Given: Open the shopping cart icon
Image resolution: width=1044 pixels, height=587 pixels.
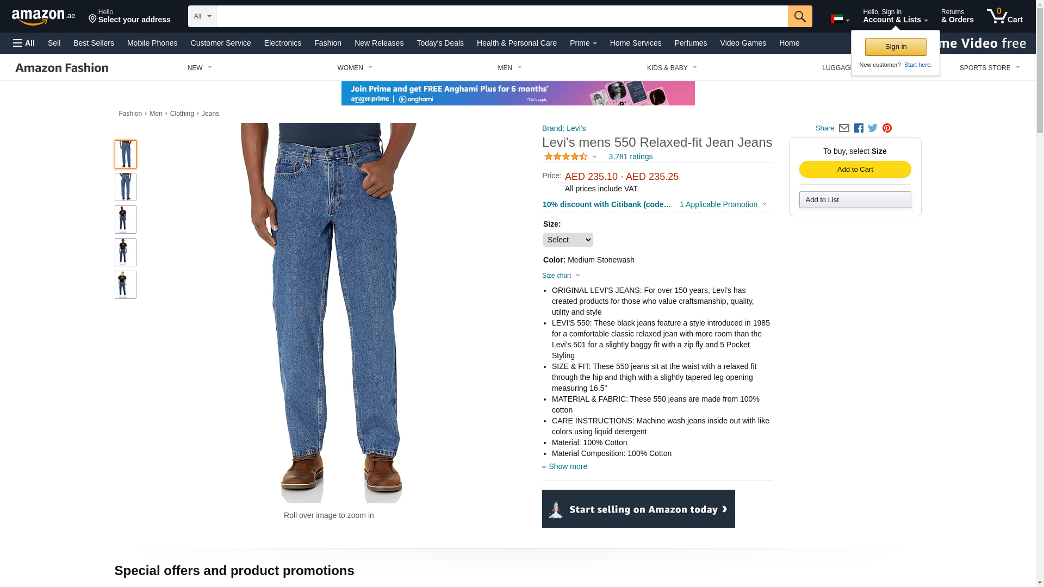Looking at the screenshot, I should 1004,16.
